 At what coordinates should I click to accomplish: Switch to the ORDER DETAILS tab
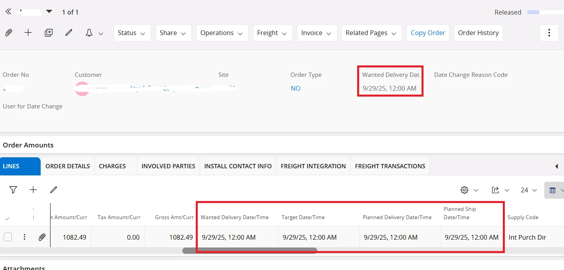coord(67,166)
